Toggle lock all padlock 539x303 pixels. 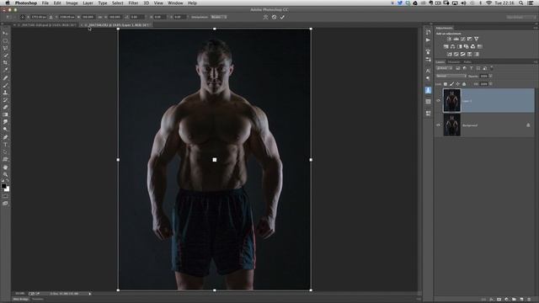464,84
